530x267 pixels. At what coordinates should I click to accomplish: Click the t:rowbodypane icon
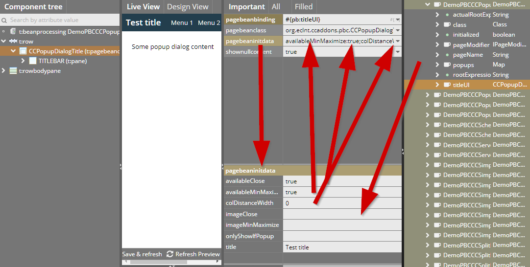tap(13, 71)
